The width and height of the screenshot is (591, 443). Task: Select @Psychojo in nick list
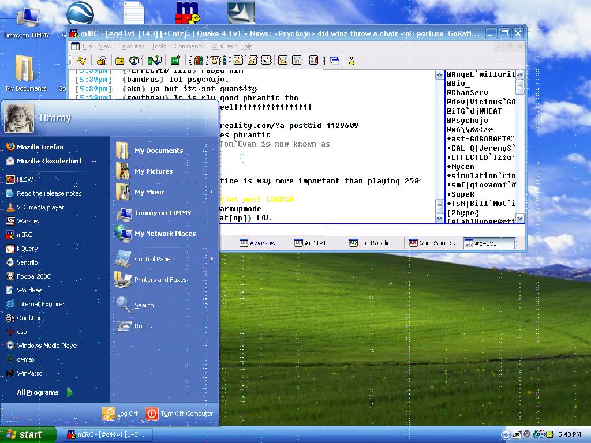467,121
